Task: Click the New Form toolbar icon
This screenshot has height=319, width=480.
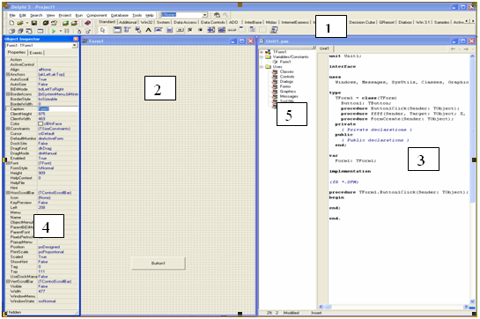Action: [41, 31]
